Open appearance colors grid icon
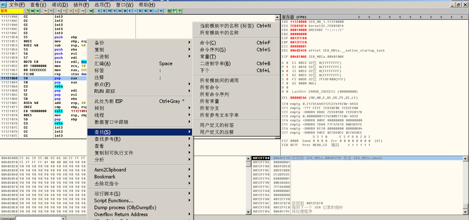Image resolution: width=469 pixels, height=220 pixels. click(175, 11)
